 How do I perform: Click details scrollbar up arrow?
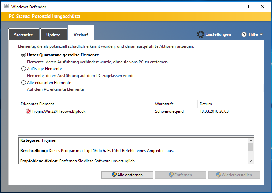pyautogui.click(x=251, y=141)
